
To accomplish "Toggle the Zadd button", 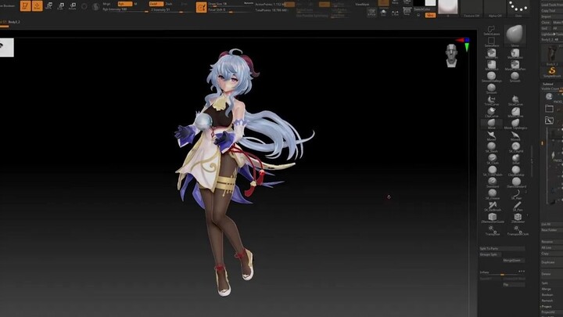I will (x=156, y=4).
